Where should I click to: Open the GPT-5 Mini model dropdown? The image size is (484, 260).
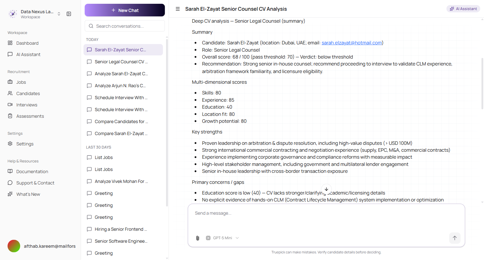coord(222,238)
